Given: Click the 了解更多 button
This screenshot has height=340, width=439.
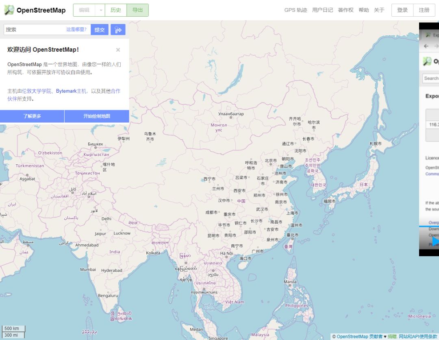Looking at the screenshot, I should point(32,116).
